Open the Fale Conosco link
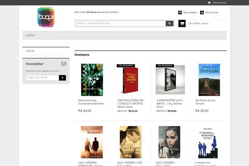This screenshot has height=166, width=249. pos(220,3)
